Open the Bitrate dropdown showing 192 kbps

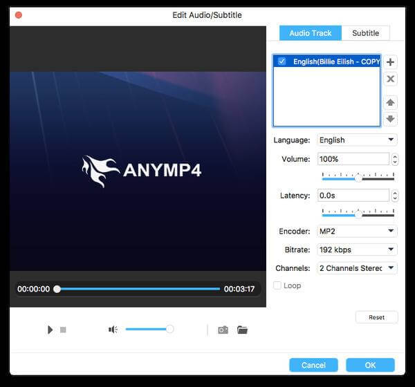(x=357, y=249)
